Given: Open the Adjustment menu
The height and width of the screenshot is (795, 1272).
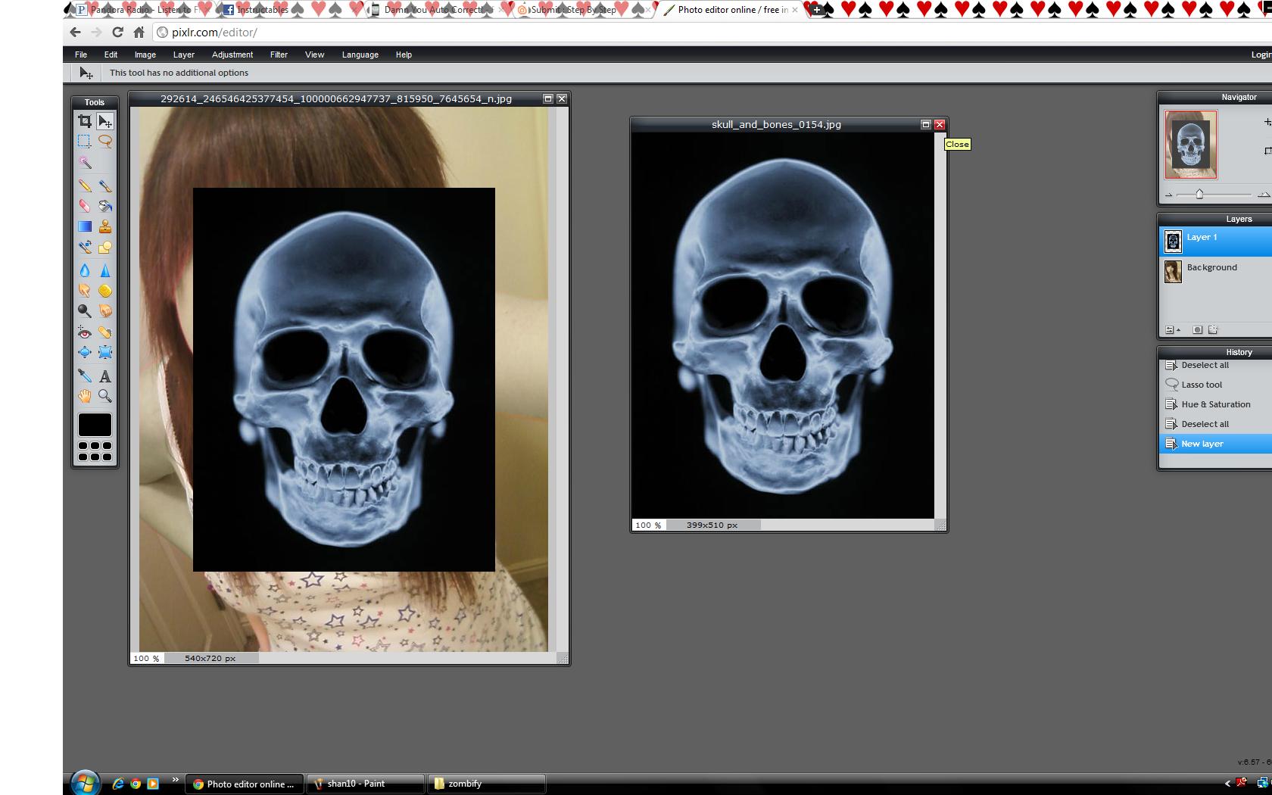Looking at the screenshot, I should (232, 55).
